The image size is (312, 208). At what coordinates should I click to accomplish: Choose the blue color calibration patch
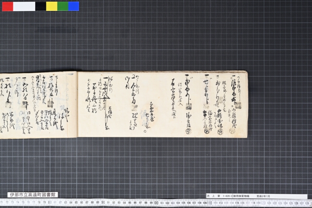(x=74, y=6)
